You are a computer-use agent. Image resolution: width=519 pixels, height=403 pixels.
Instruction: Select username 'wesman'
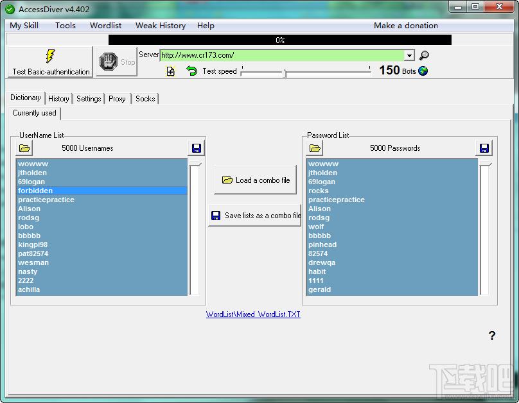pos(101,262)
